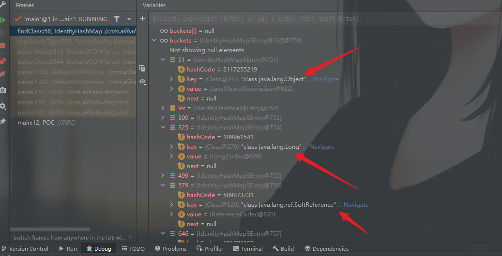Screen dimensions: 502x256
Task: Select parse:152, JSON frame
Action: (x=73, y=92)
